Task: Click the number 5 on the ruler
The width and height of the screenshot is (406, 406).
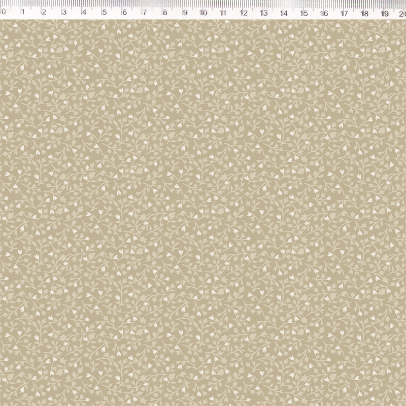Action: (x=104, y=13)
